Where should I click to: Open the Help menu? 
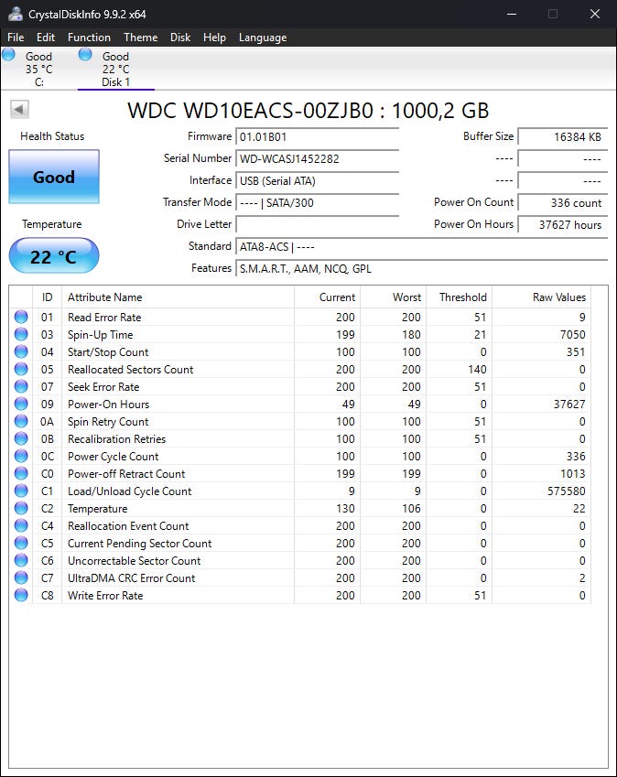[214, 38]
